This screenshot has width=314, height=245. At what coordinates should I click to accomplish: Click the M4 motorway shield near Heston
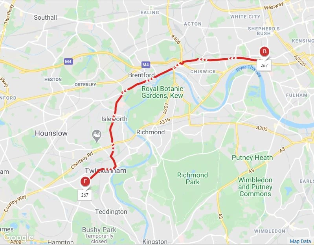click(68, 61)
